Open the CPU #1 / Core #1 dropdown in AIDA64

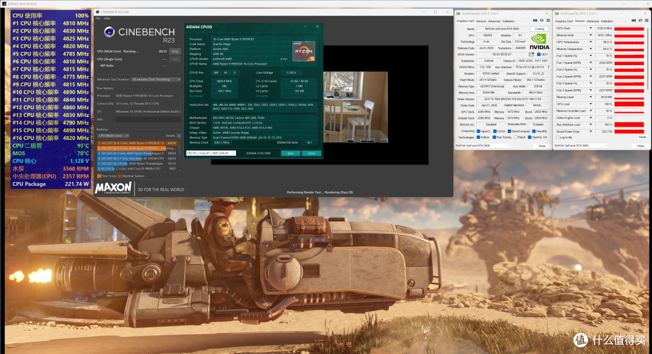coord(211,153)
